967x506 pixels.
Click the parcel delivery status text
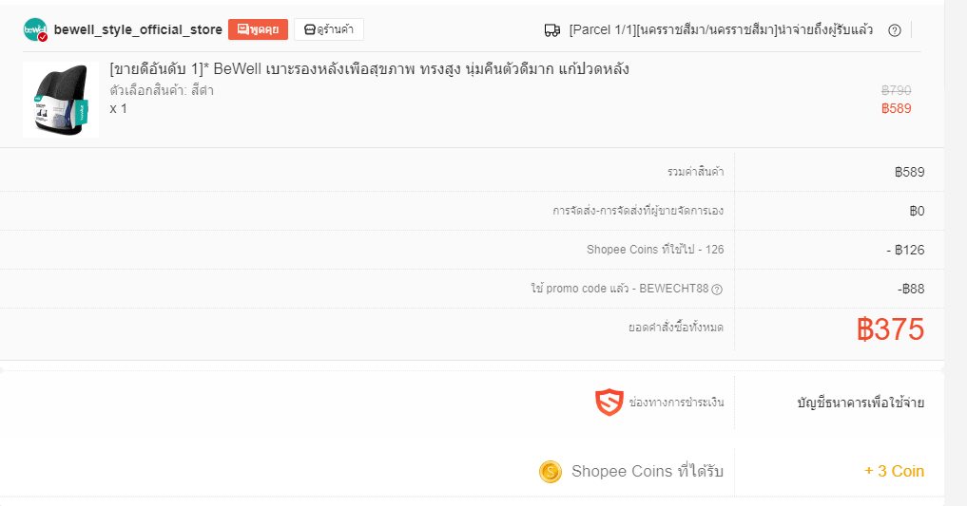[721, 29]
